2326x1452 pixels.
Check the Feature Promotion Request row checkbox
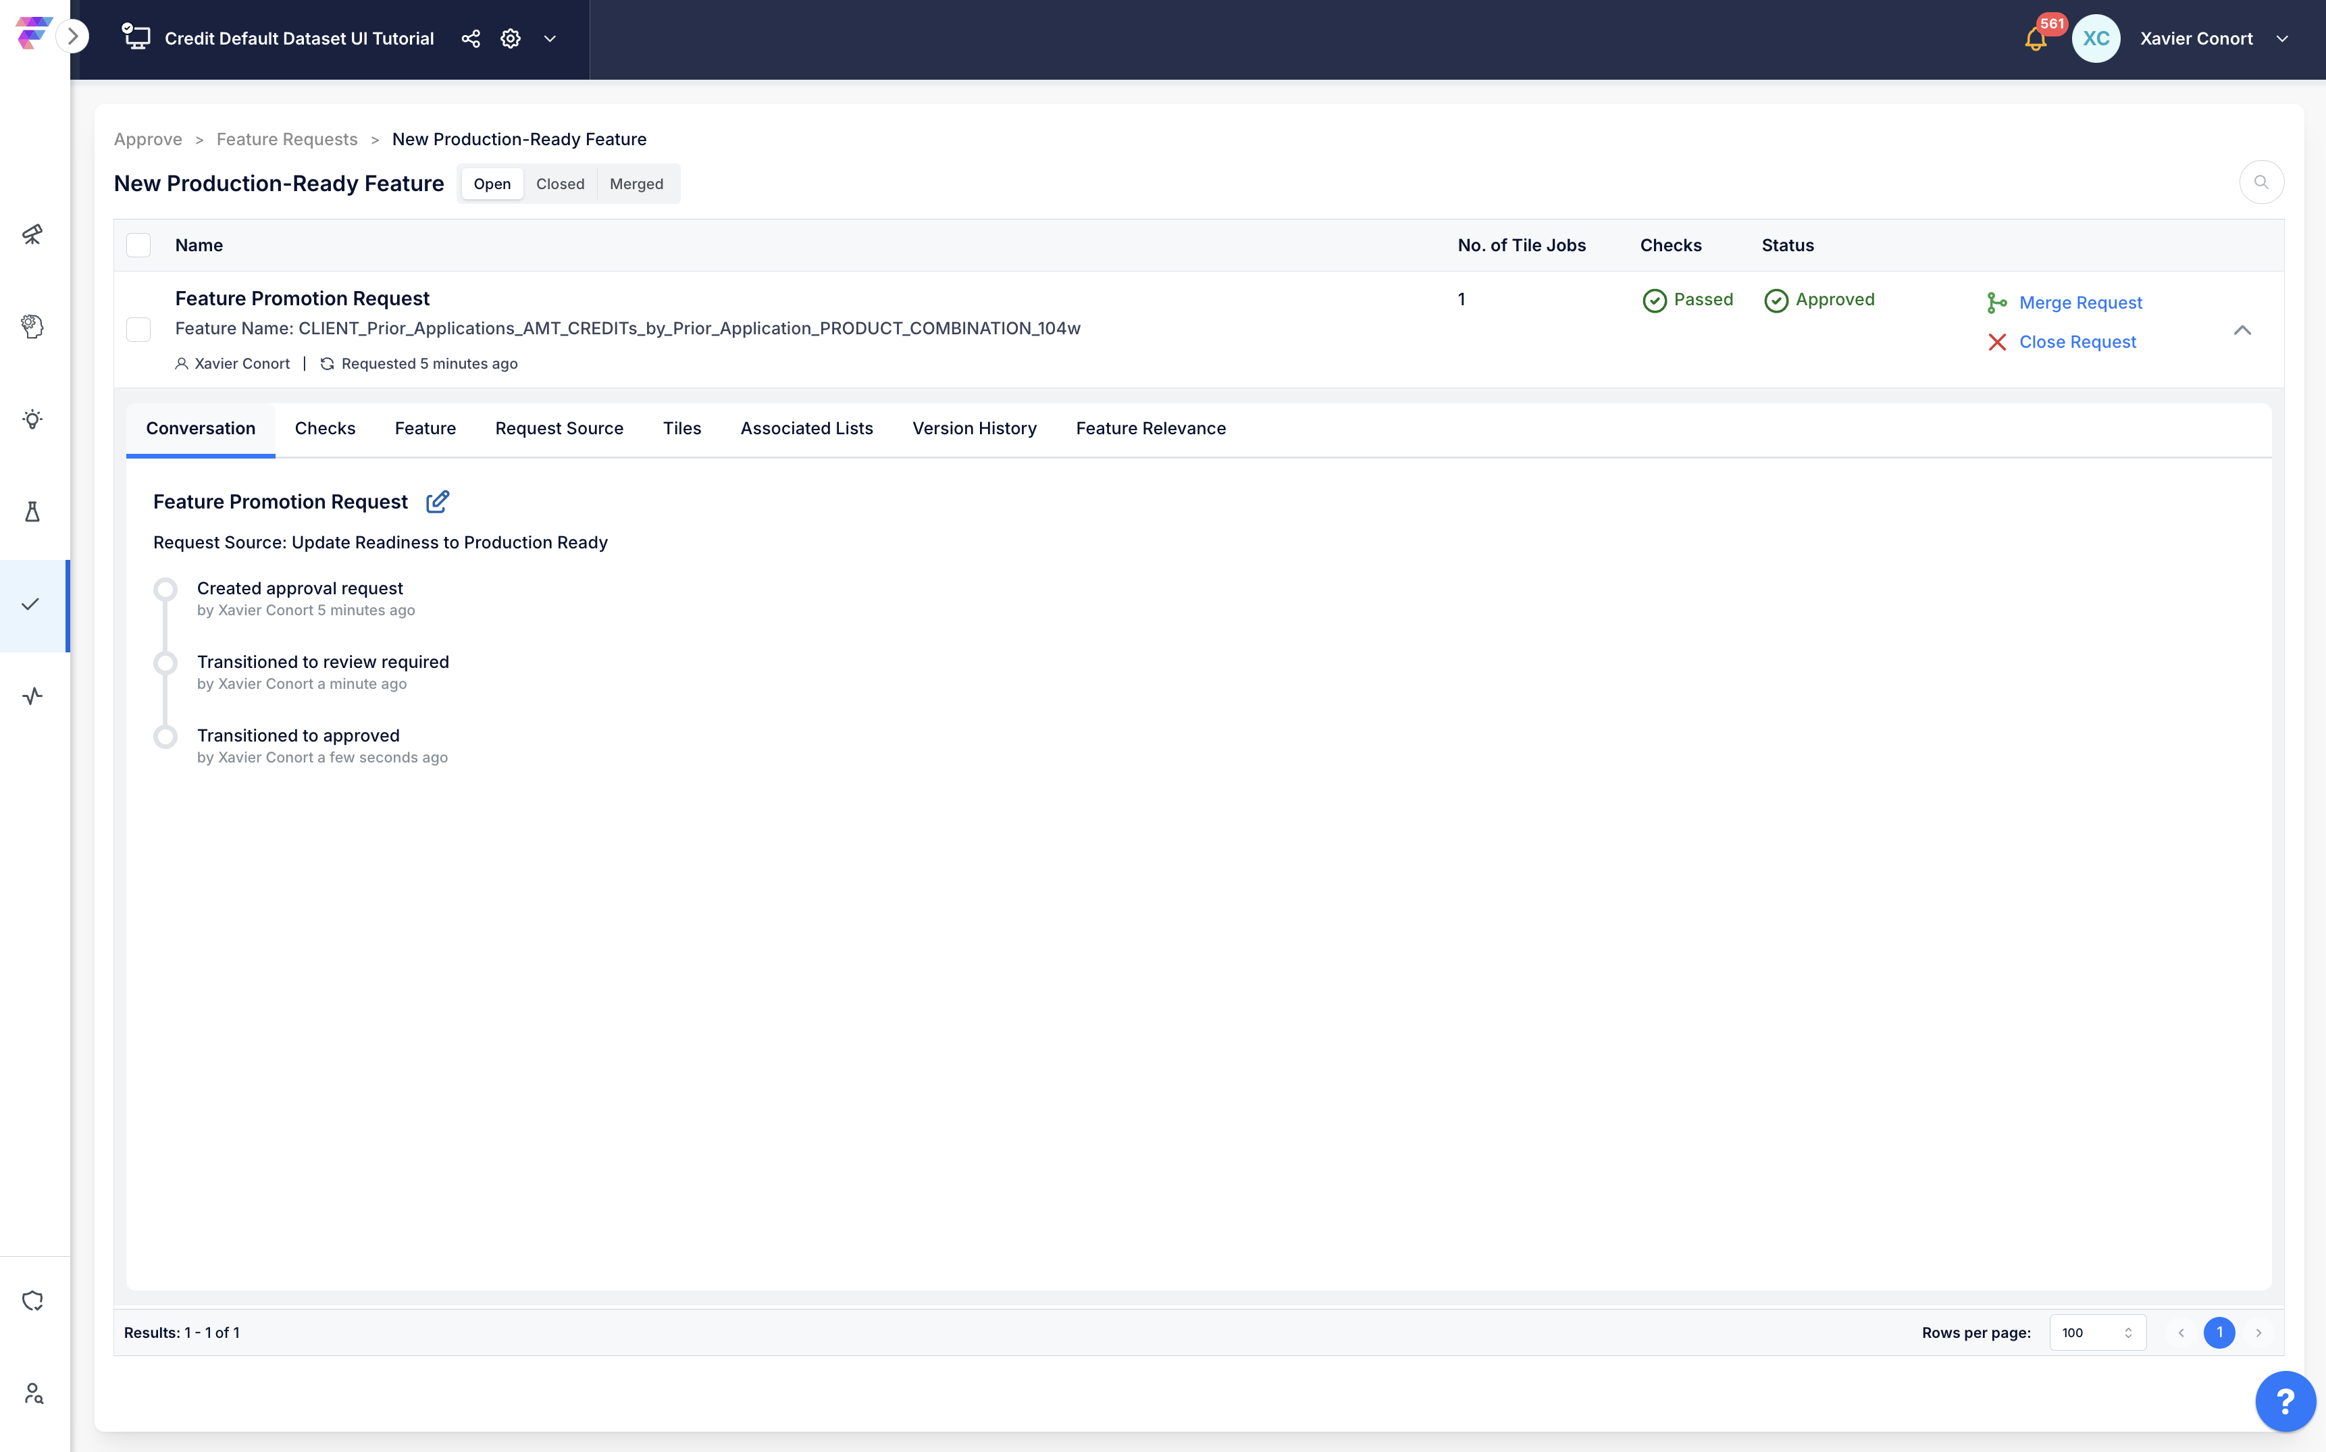(x=138, y=330)
